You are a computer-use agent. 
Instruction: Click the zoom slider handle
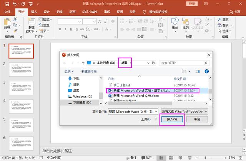point(205,158)
